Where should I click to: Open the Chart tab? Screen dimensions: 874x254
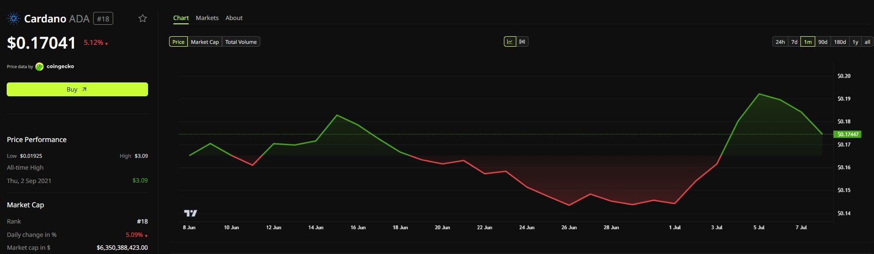coord(181,18)
